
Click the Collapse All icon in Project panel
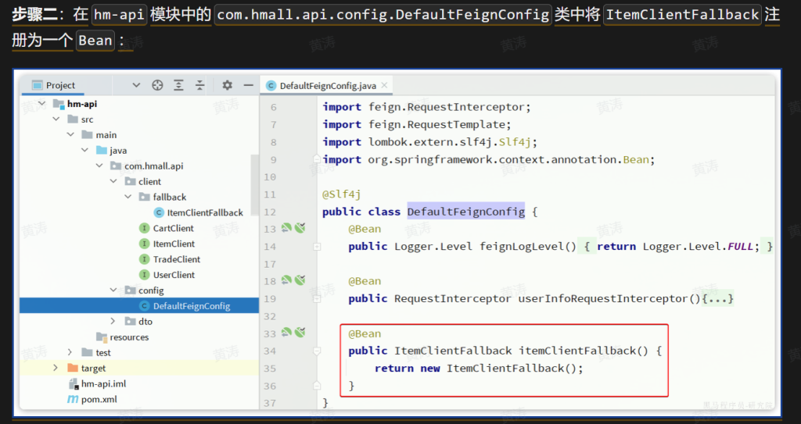tap(200, 85)
